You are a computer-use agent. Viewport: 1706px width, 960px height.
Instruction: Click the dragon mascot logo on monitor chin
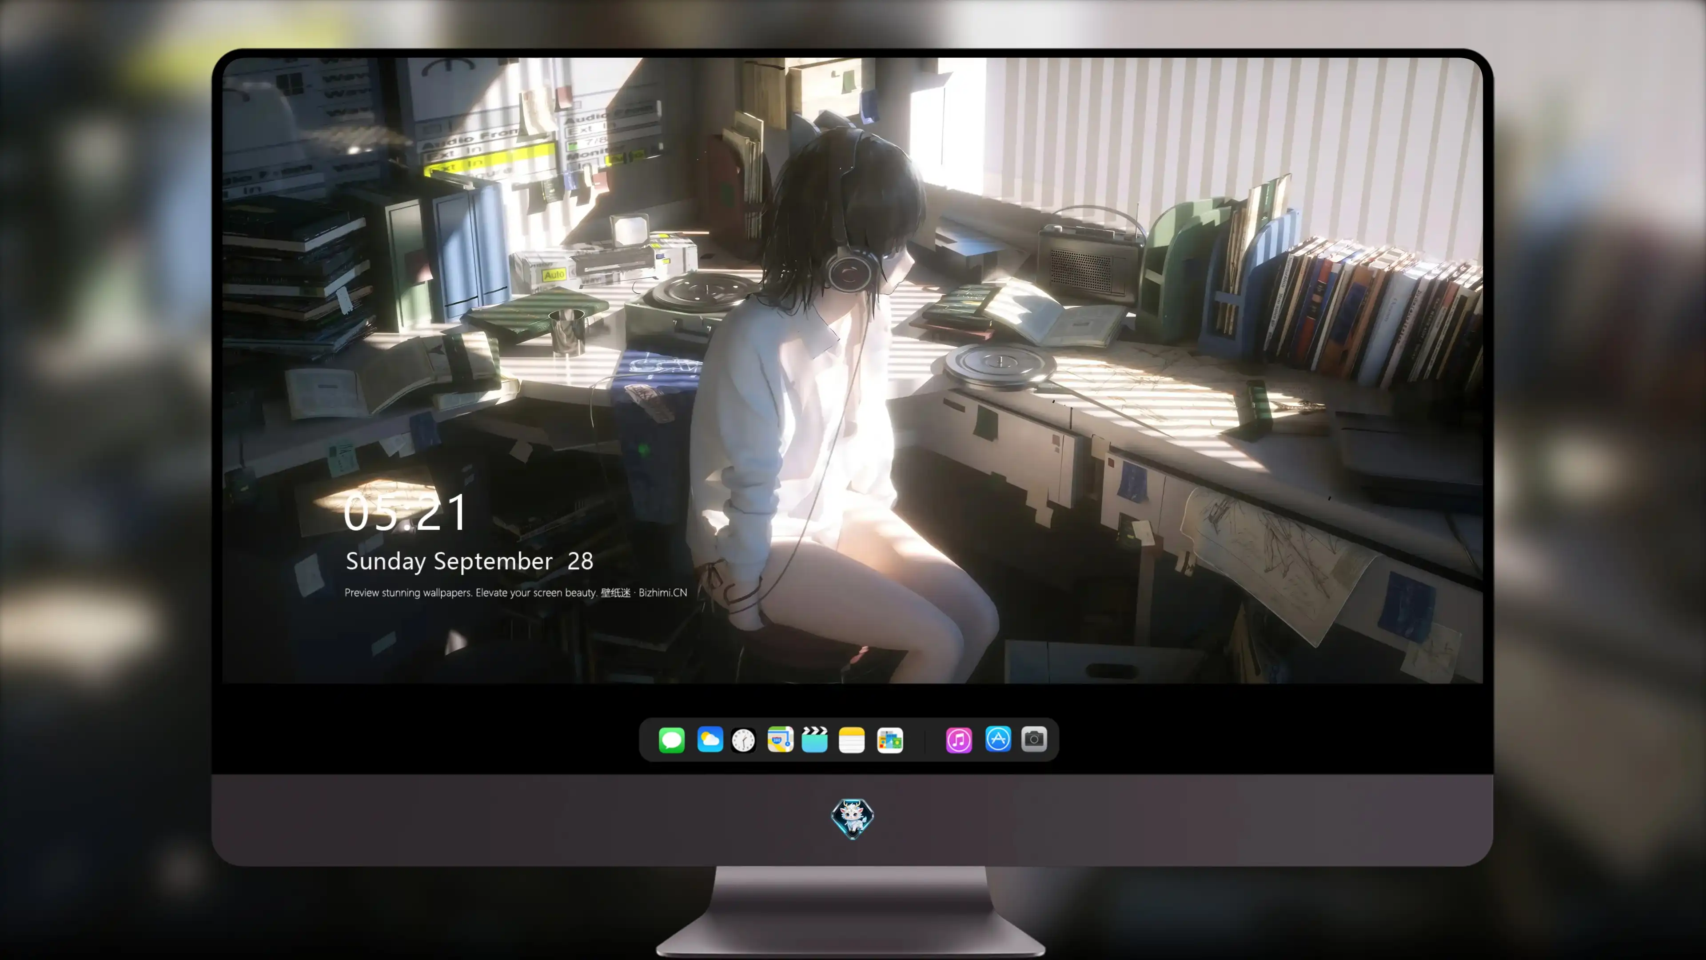pos(853,818)
